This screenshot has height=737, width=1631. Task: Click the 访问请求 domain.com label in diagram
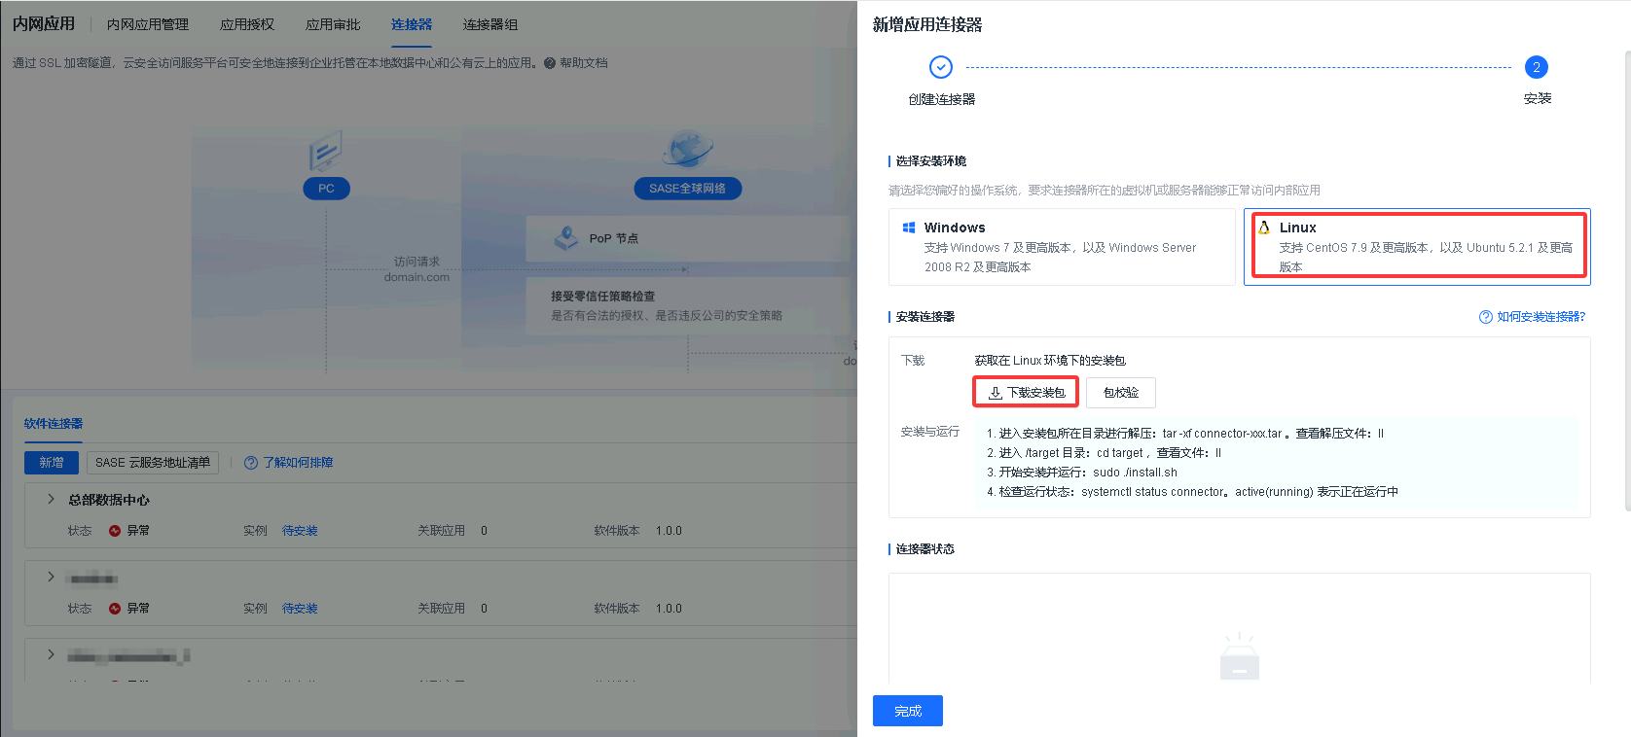417,269
